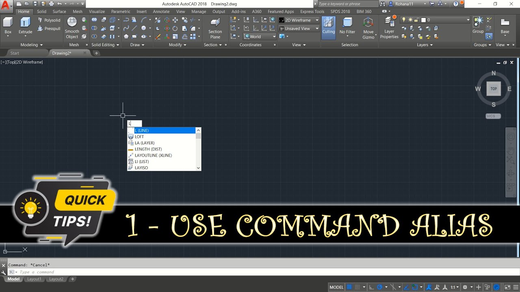Expand the Draw panel
This screenshot has width=520, height=292.
[137, 45]
